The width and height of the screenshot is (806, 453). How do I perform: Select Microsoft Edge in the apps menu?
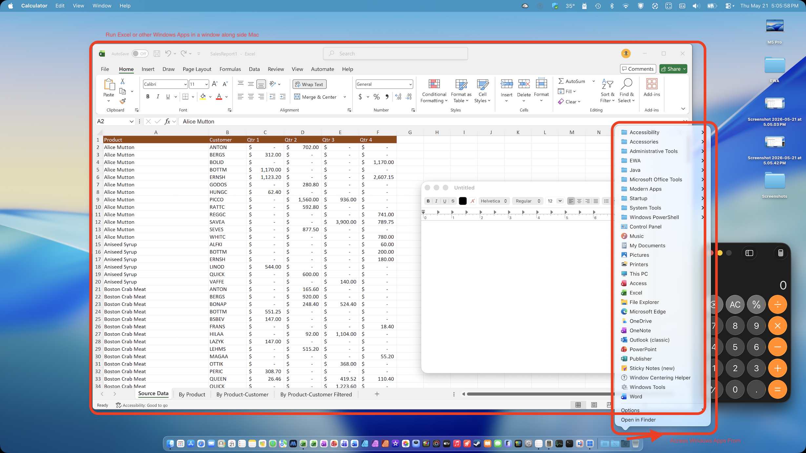click(662, 312)
